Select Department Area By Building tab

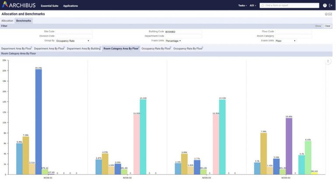tap(84, 49)
